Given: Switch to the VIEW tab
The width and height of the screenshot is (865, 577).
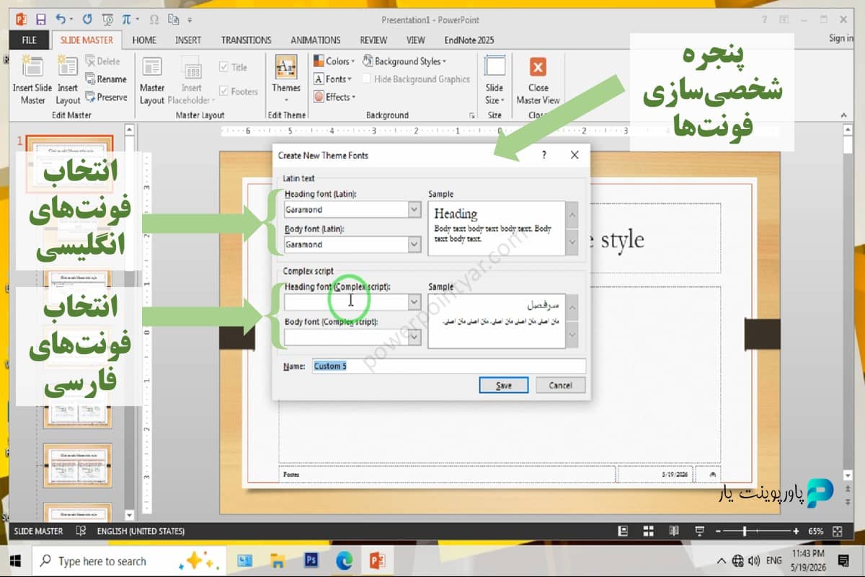Looking at the screenshot, I should pos(415,40).
